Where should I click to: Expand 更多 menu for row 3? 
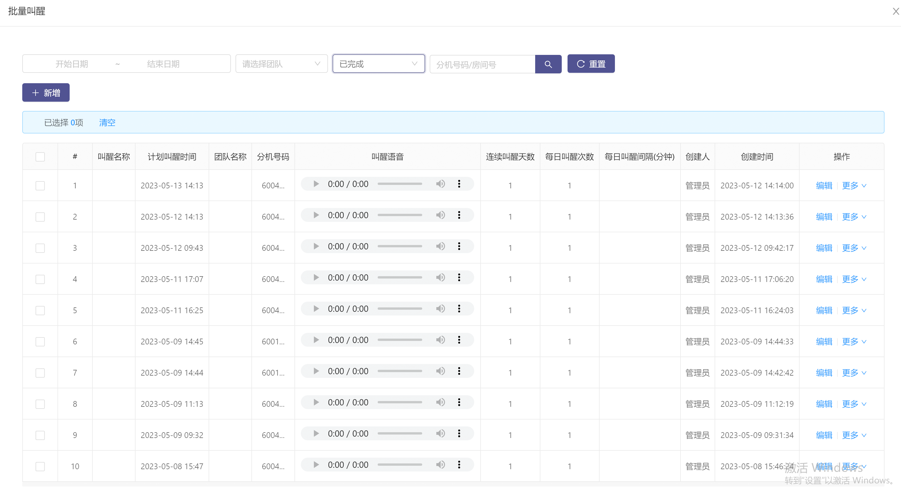854,248
